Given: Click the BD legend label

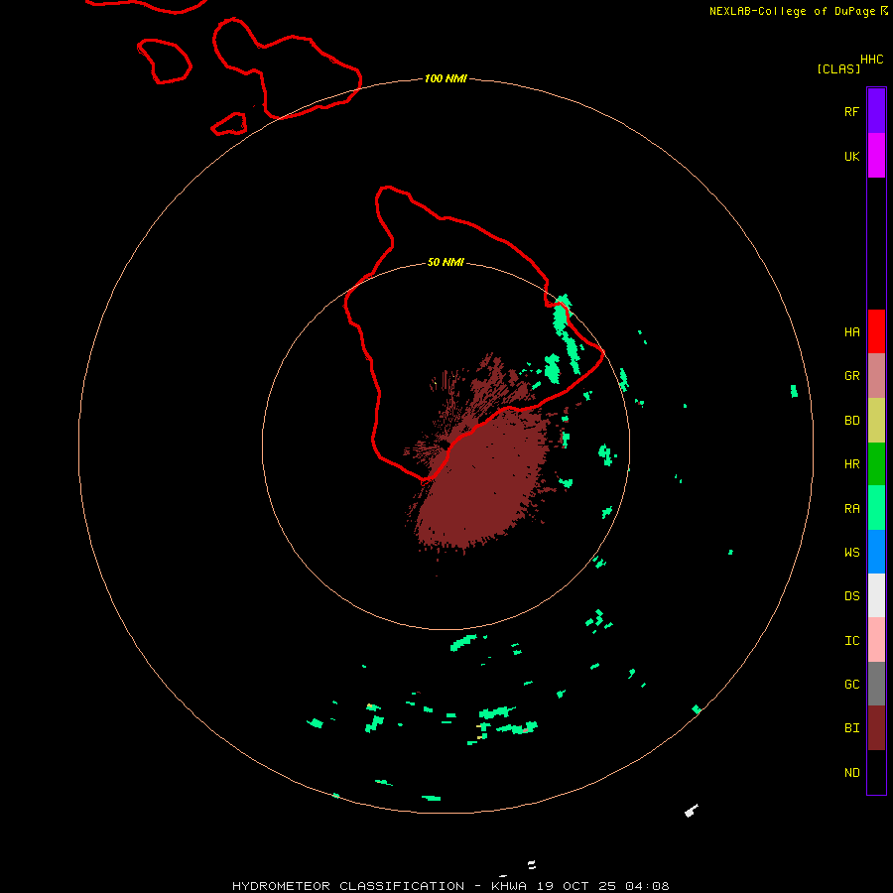Looking at the screenshot, I should click(851, 421).
